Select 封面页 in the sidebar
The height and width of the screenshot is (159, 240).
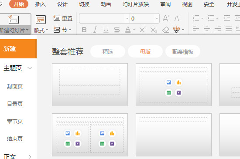click(x=15, y=86)
